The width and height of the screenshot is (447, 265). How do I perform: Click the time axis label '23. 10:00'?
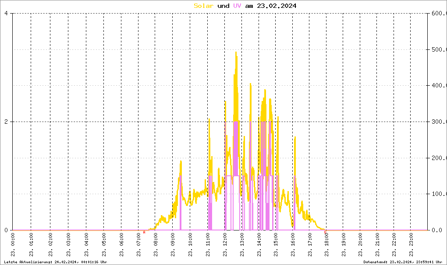pos(190,244)
